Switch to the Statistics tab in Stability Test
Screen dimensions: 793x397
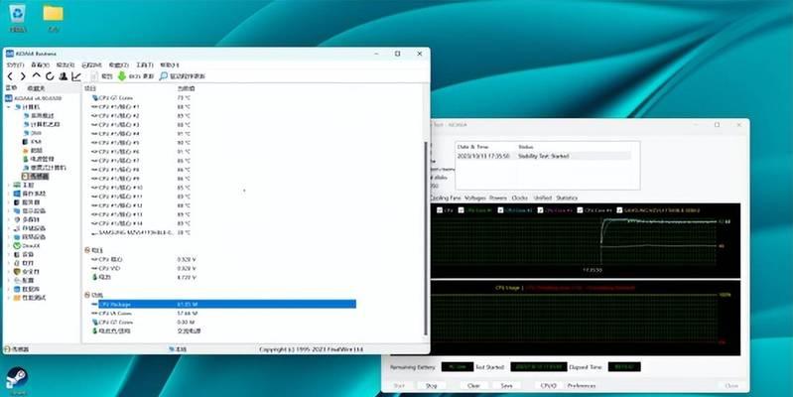pos(567,198)
